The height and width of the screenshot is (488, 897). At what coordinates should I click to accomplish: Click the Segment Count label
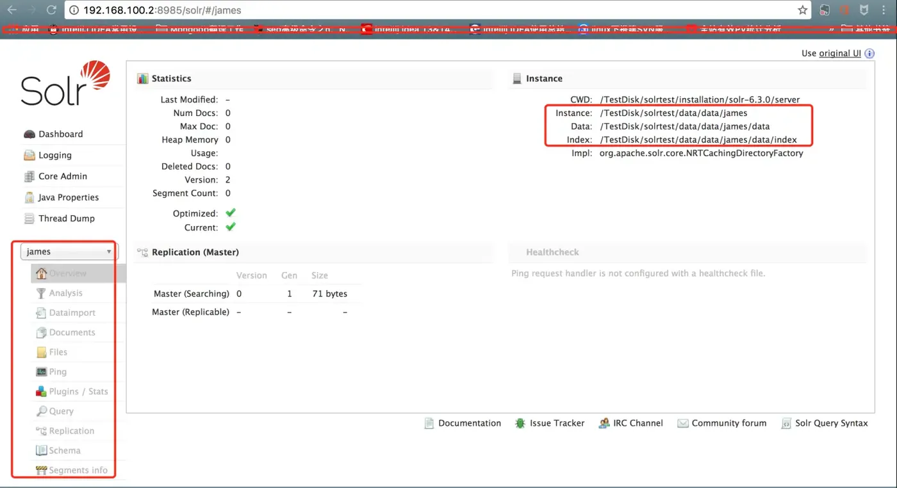185,193
